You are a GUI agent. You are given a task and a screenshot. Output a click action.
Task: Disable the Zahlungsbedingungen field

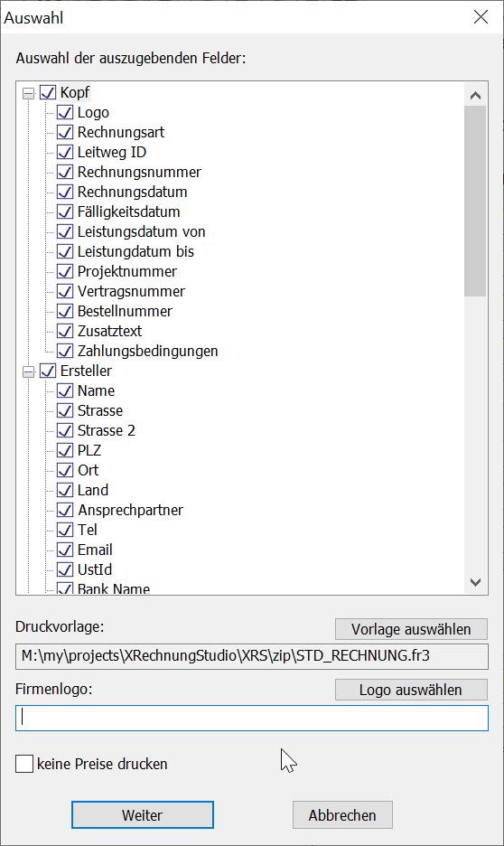click(65, 351)
